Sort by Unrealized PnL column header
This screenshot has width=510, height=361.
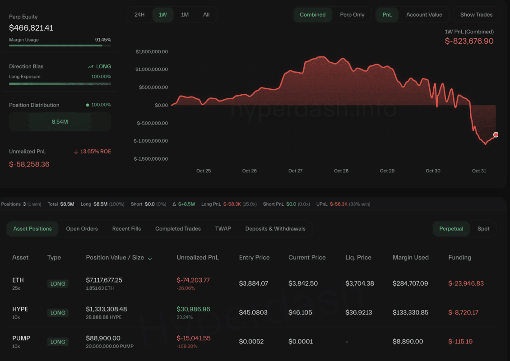pos(197,258)
